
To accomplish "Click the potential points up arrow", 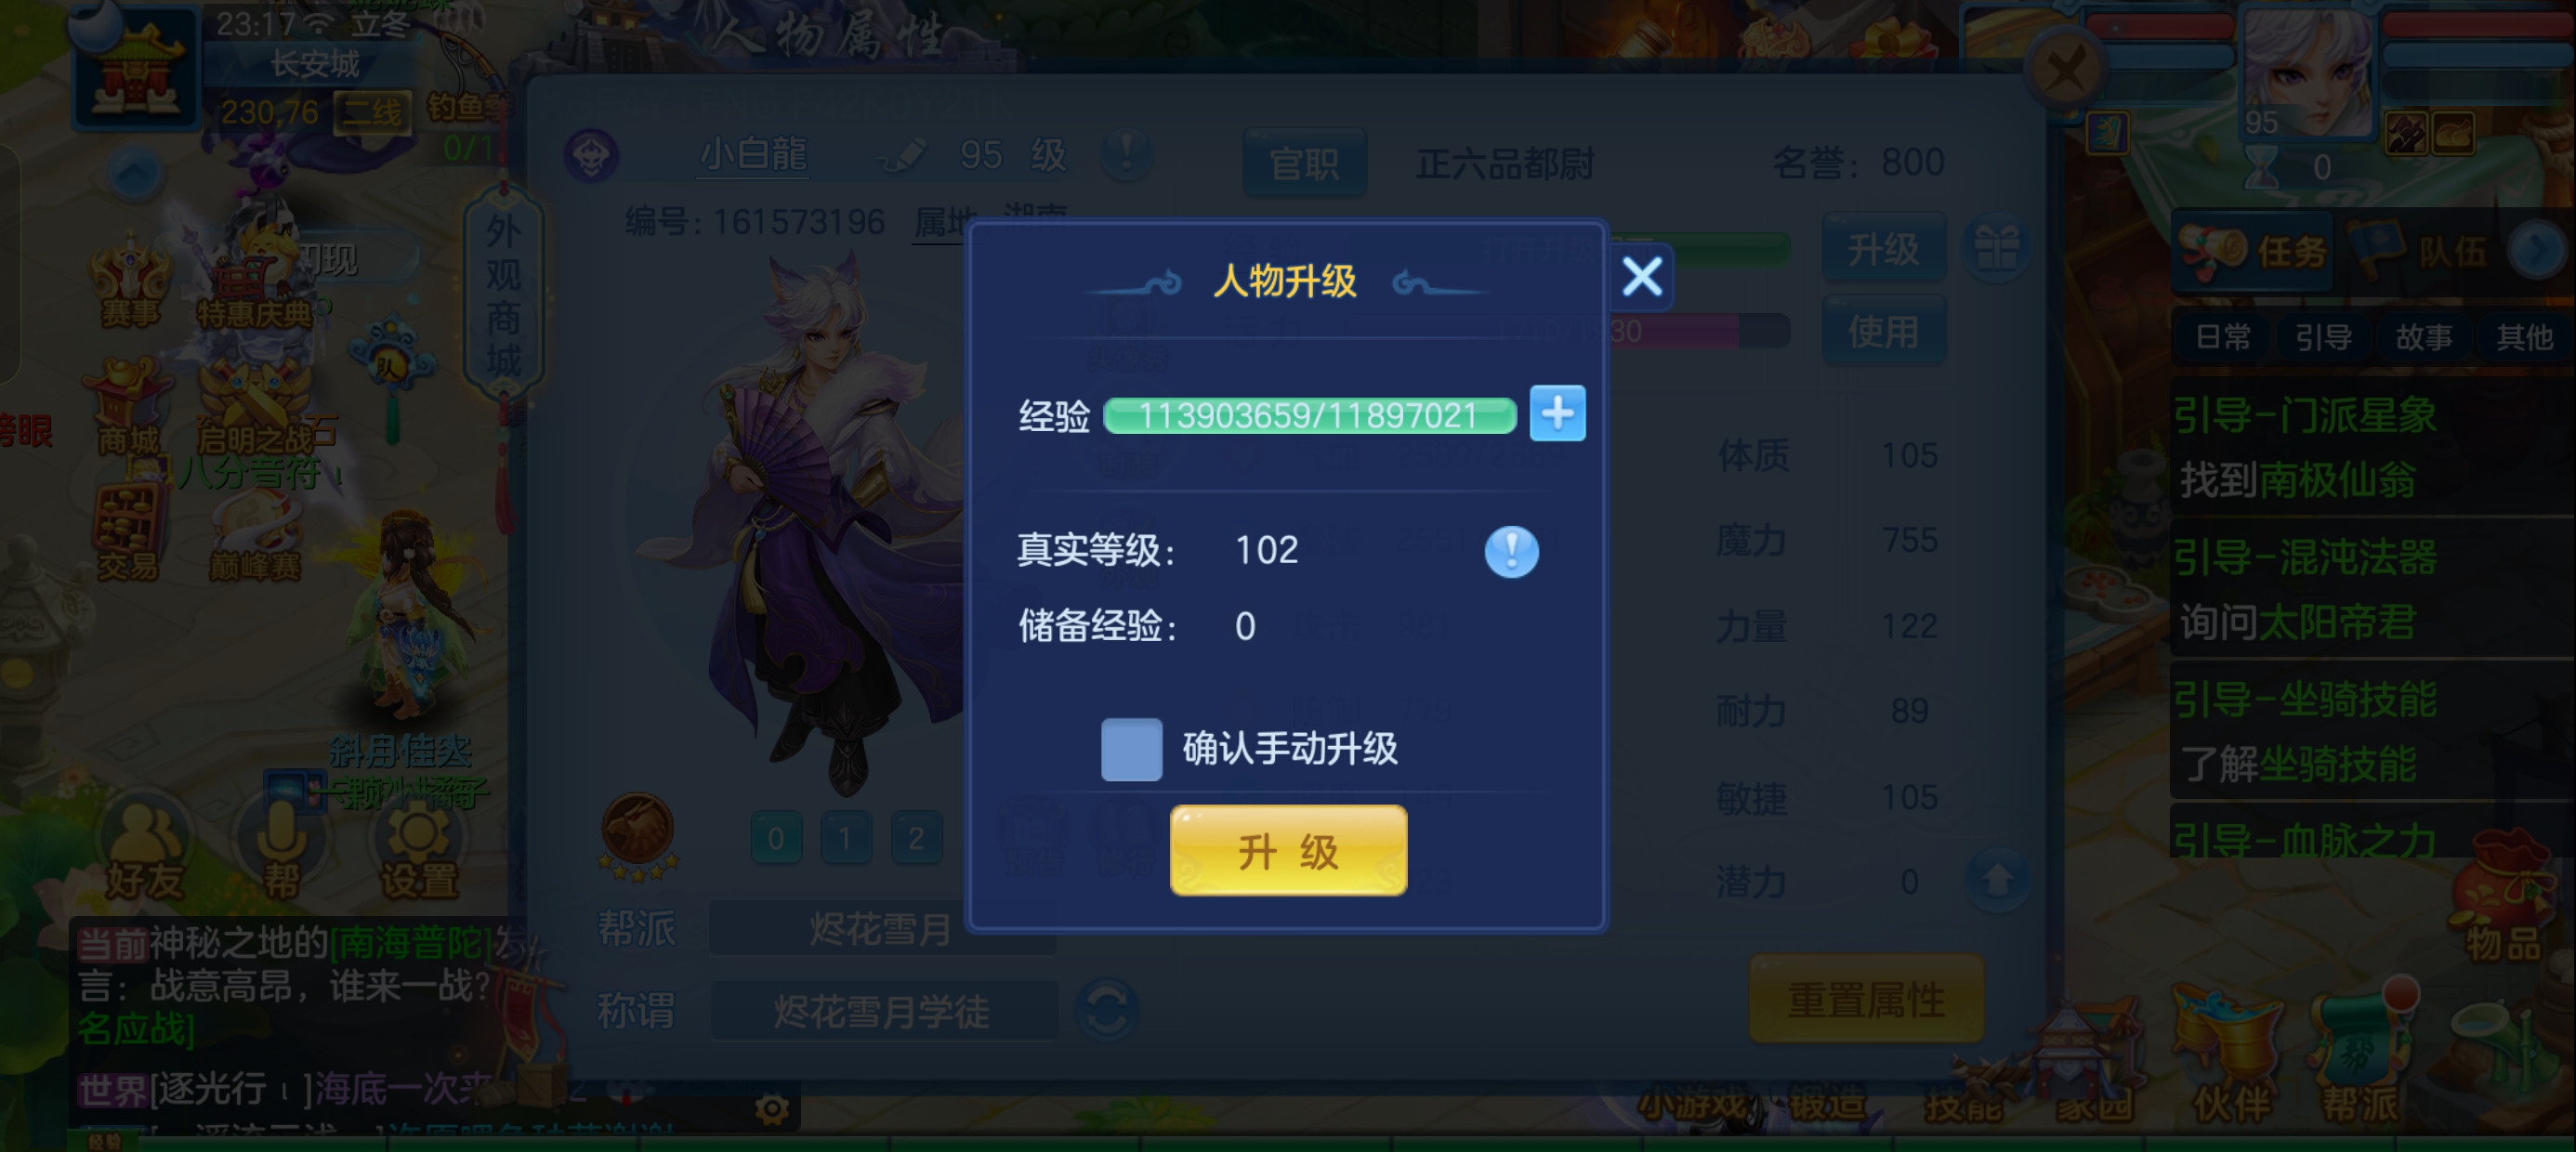I will [x=1997, y=881].
